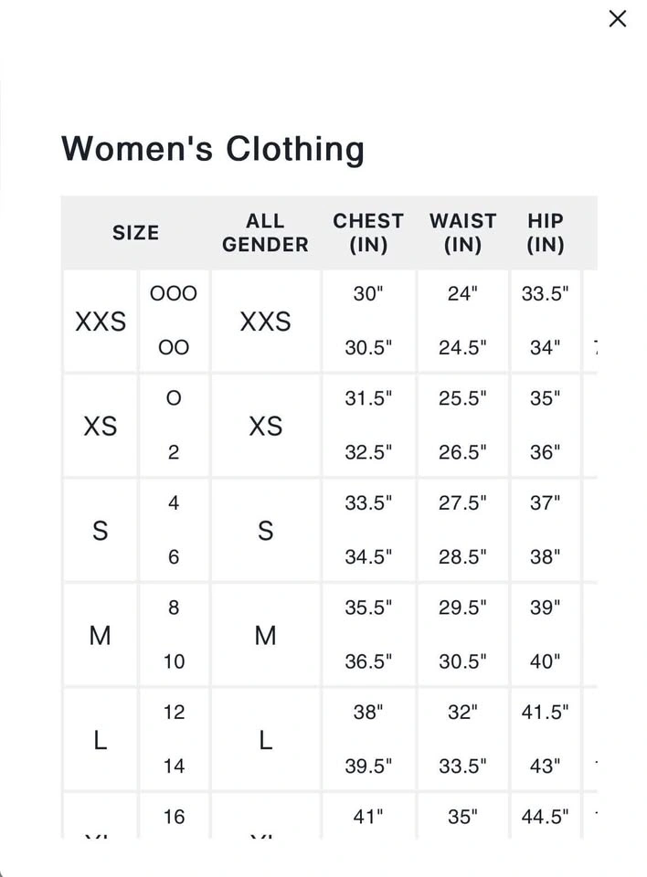The height and width of the screenshot is (877, 647).
Task: Click the CHEST (IN) column header
Action: click(368, 233)
